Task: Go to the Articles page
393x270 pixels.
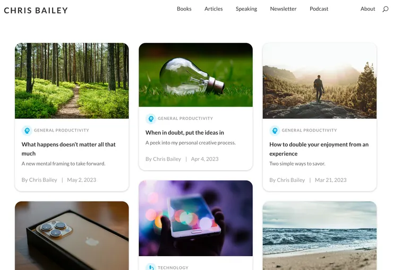Action: [x=213, y=9]
